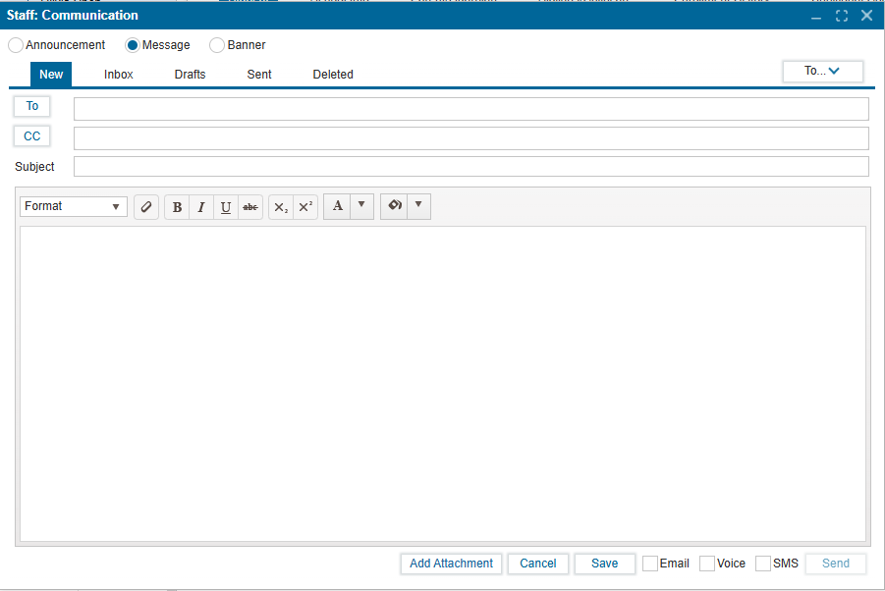Image resolution: width=885 pixels, height=591 pixels.
Task: Click into the Subject input field
Action: tap(470, 167)
